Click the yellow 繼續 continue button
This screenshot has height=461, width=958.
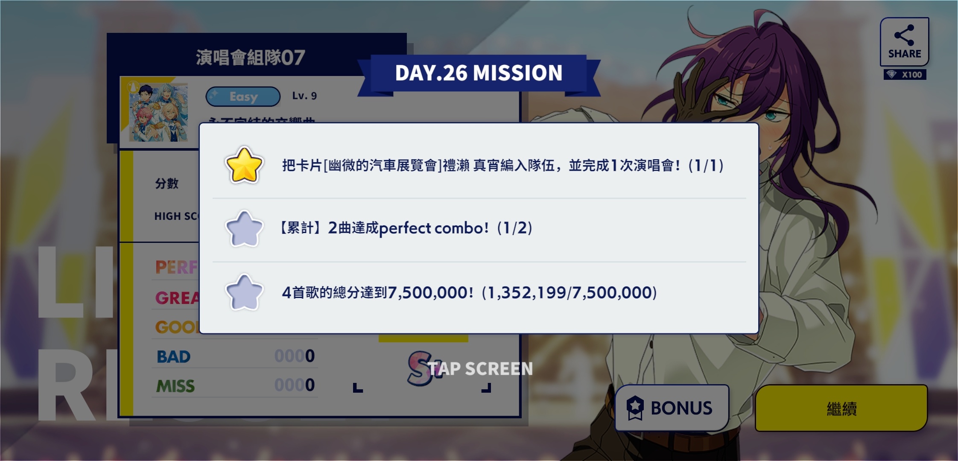(x=841, y=408)
